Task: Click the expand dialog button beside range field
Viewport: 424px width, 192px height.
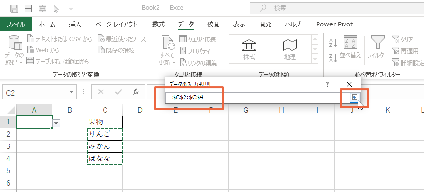Action: tap(354, 97)
